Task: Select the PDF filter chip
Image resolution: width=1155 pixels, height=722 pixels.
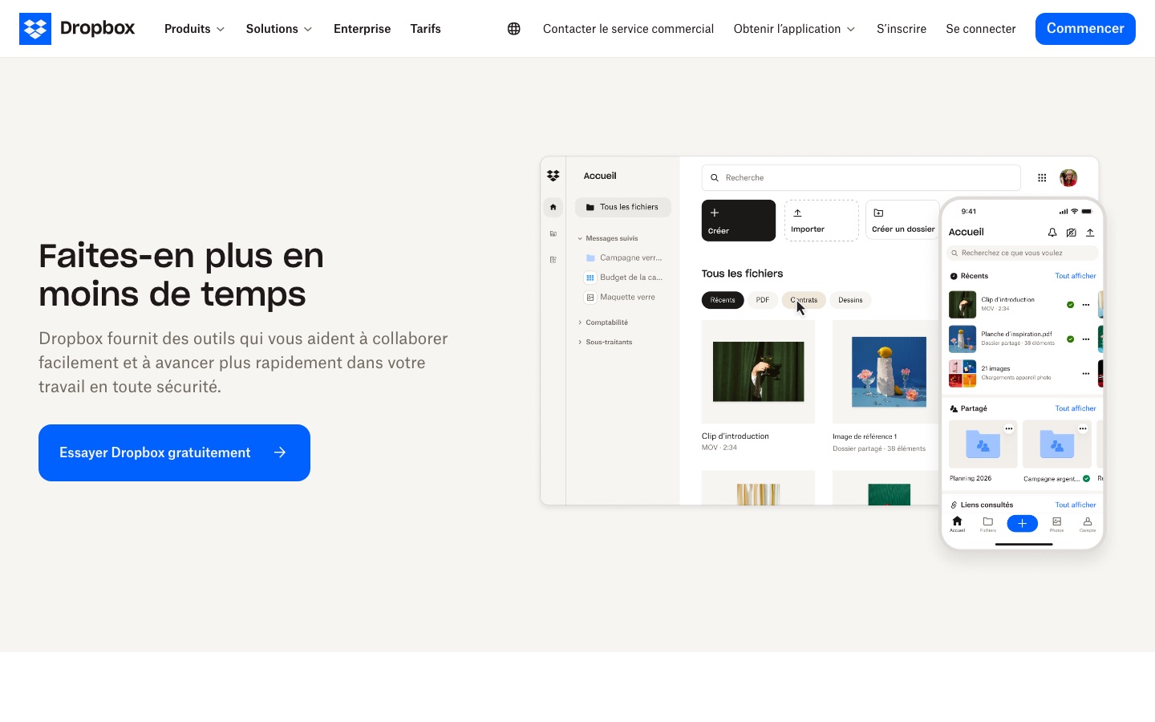Action: [x=763, y=300]
